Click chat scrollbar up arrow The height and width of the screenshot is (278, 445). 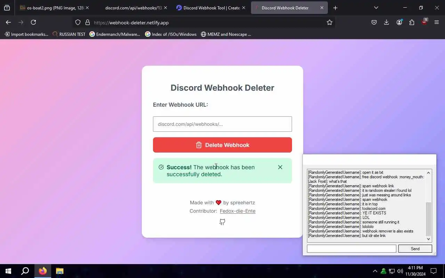428,173
